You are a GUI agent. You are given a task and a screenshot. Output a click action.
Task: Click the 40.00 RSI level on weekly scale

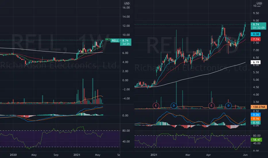pos(126,141)
